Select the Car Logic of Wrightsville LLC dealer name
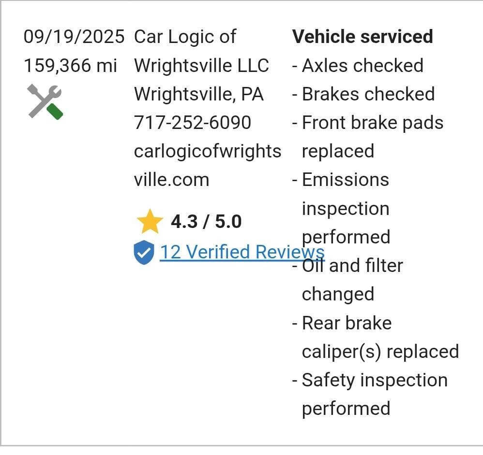 point(201,51)
